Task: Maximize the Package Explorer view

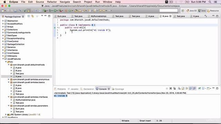Action: tap(49, 16)
